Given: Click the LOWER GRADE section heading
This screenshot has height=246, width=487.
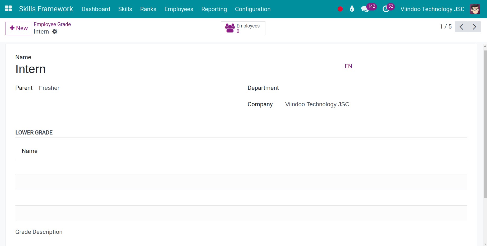Looking at the screenshot, I should pyautogui.click(x=34, y=133).
